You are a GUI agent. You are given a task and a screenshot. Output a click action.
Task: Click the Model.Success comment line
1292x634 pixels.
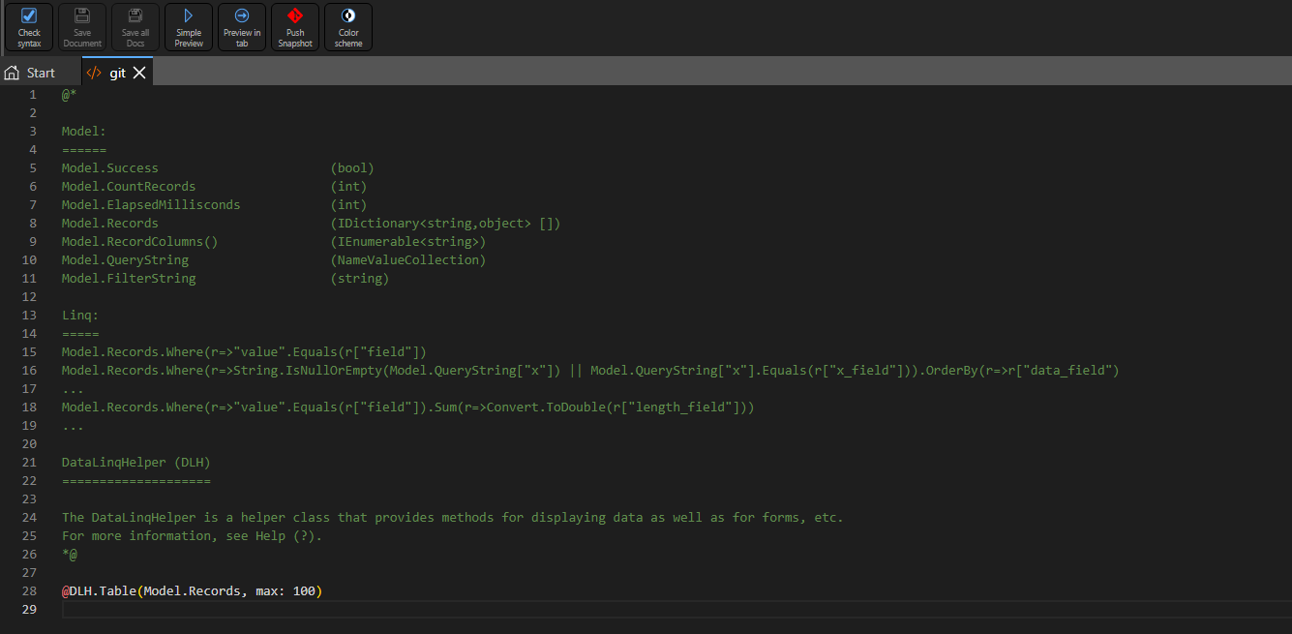[x=218, y=167]
